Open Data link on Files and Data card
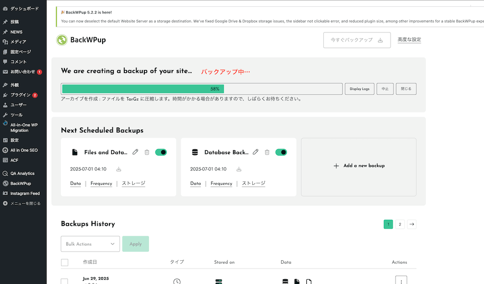 76,184
